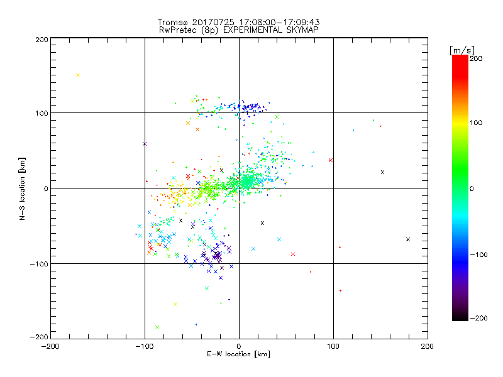Click the x-axis tick label '100'

pos(333,346)
